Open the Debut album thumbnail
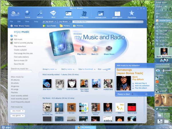Viewport: 172px width, 129px height. [60, 84]
